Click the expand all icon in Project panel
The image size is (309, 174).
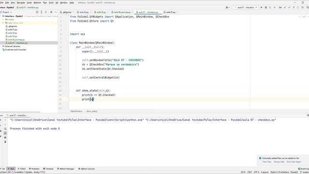(x=42, y=12)
